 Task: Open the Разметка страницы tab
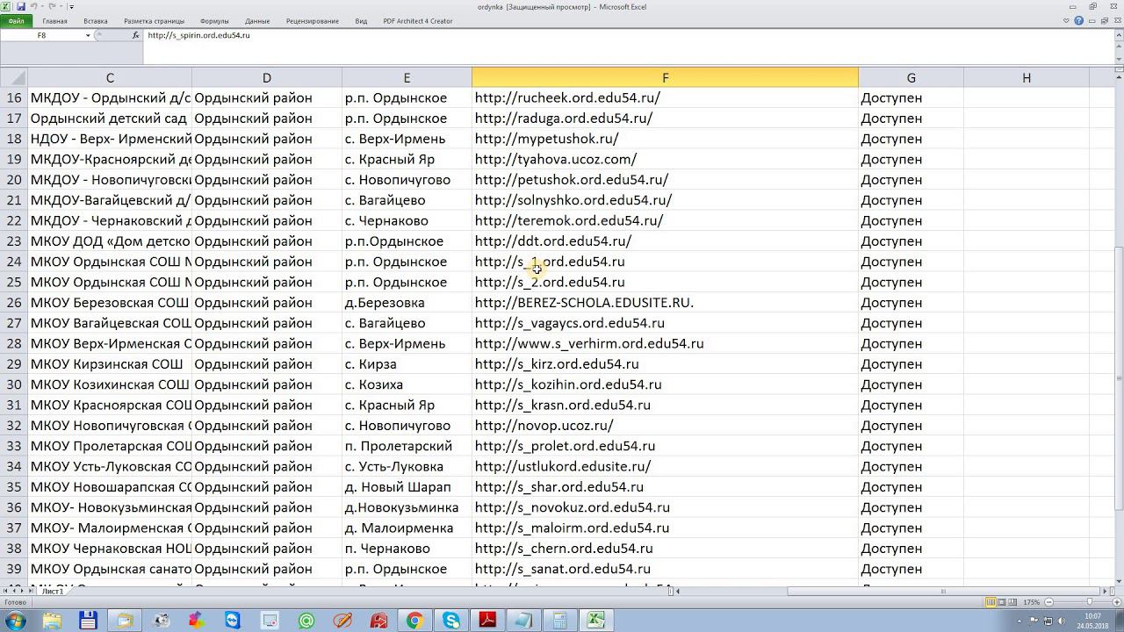(x=154, y=21)
